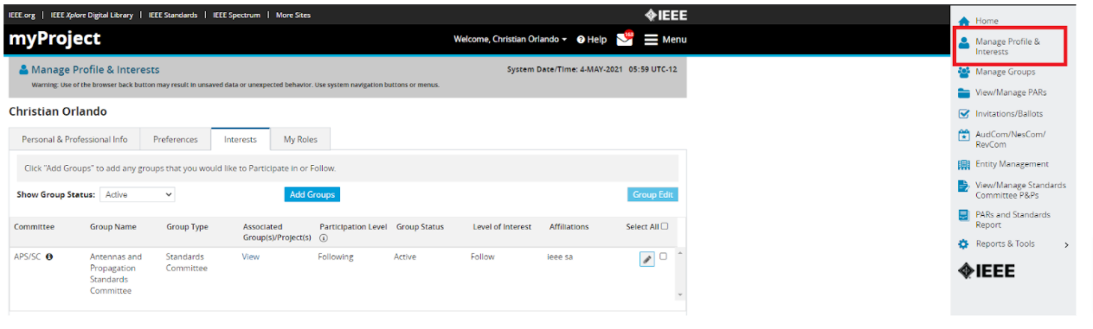The image size is (1093, 329).
Task: Click the table scrollbar down arrow
Action: (x=679, y=295)
